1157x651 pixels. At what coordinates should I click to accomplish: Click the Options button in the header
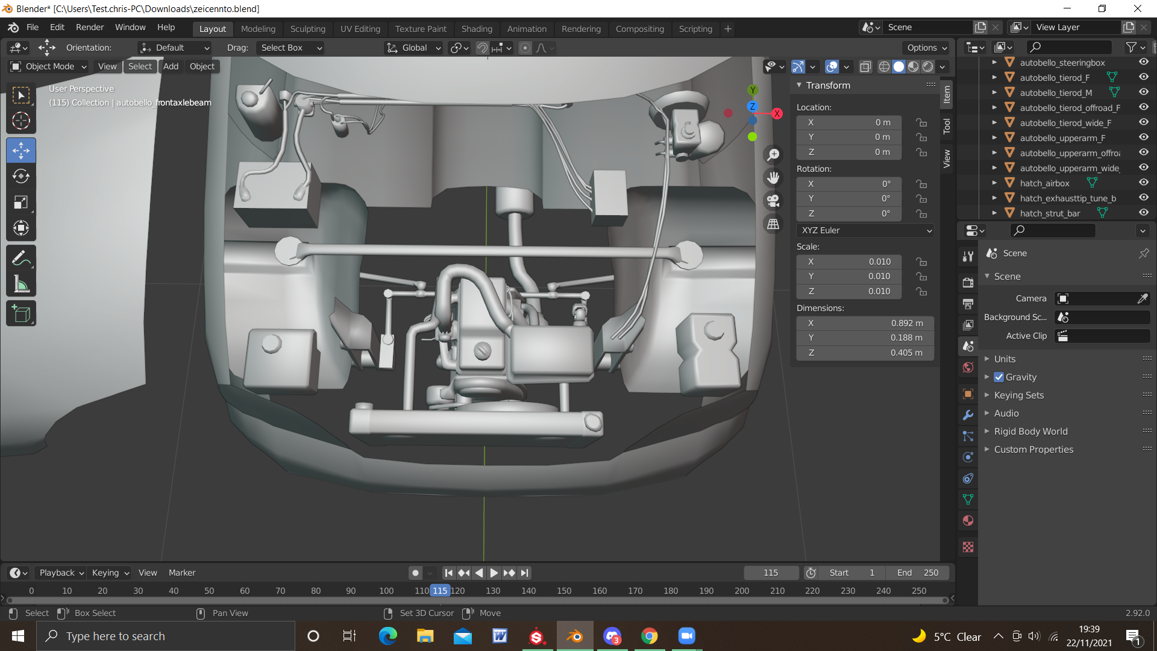tap(926, 48)
